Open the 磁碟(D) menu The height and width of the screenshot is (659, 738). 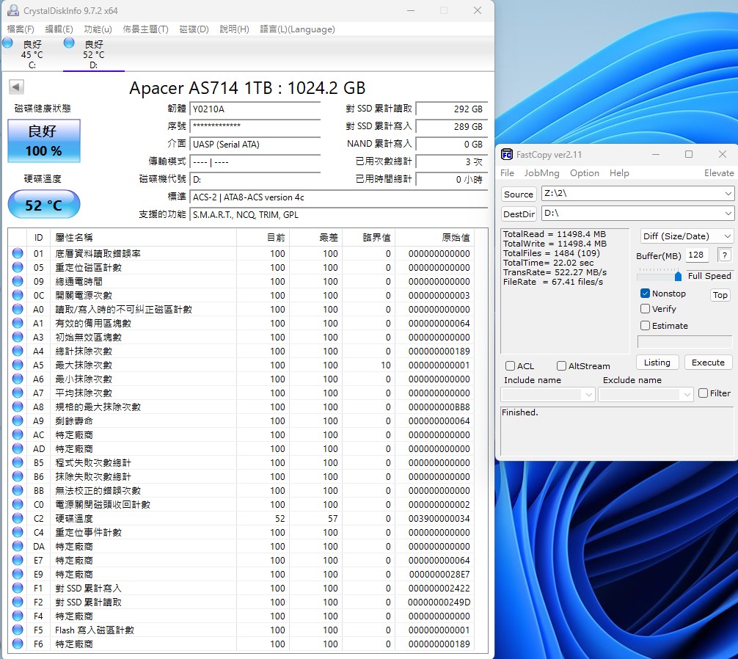coord(194,29)
